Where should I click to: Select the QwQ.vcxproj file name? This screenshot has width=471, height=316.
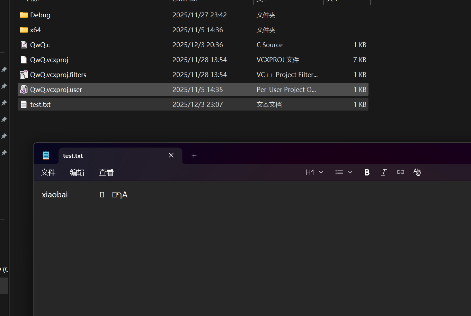[49, 60]
